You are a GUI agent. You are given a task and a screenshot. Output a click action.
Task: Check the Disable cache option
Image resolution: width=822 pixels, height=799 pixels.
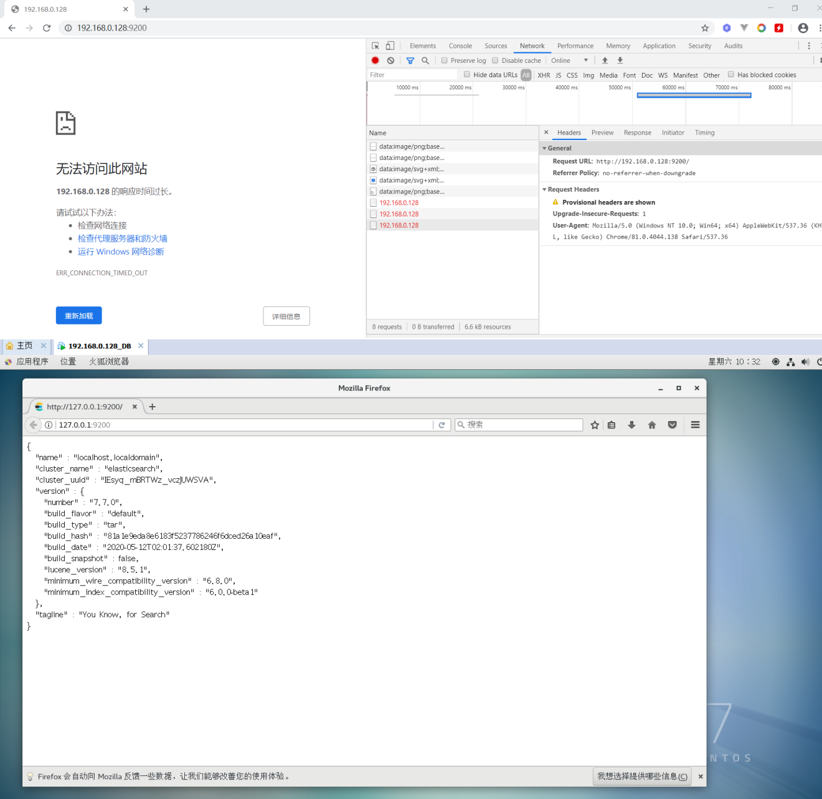(x=495, y=60)
